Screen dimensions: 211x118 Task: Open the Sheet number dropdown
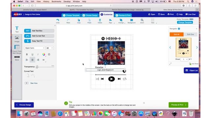[184, 59]
